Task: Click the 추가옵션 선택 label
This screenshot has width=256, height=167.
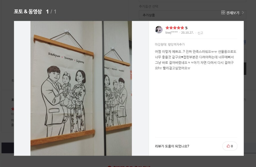Action: (148, 6)
